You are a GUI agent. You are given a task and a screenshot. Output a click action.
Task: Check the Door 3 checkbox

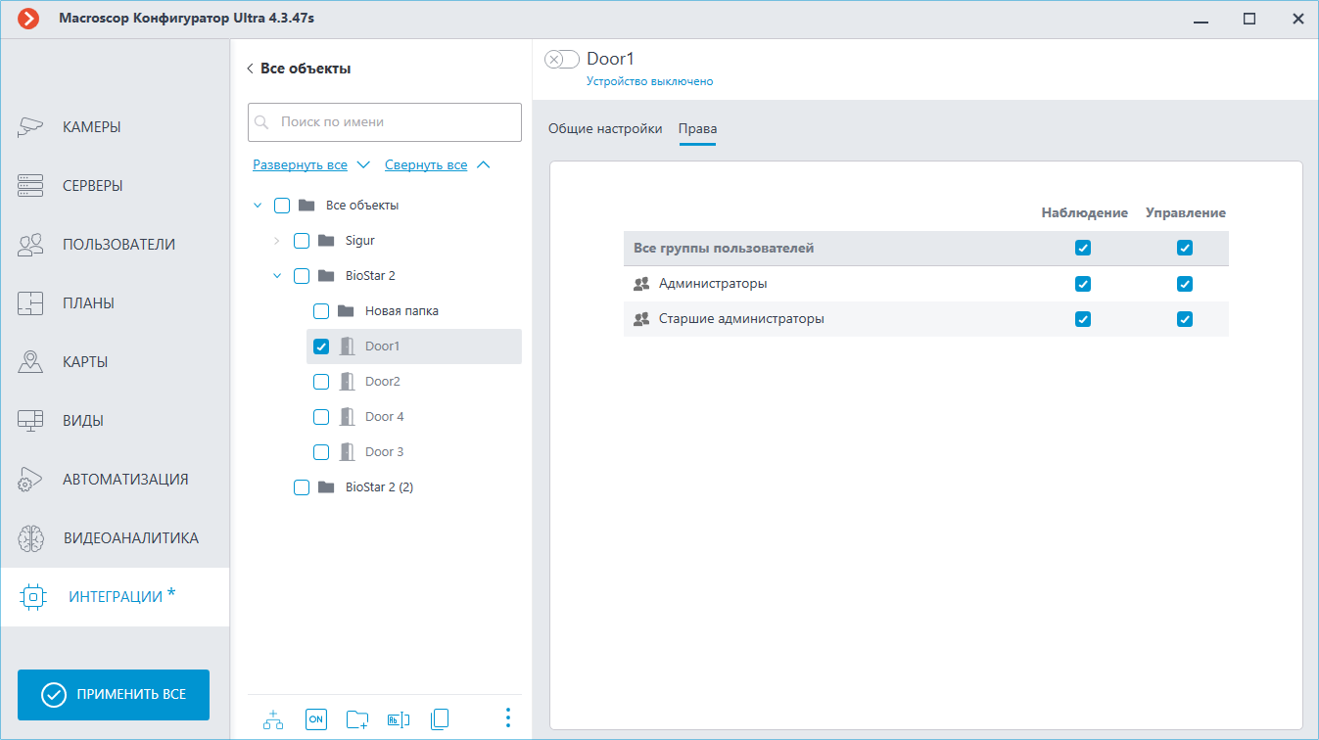pos(321,452)
